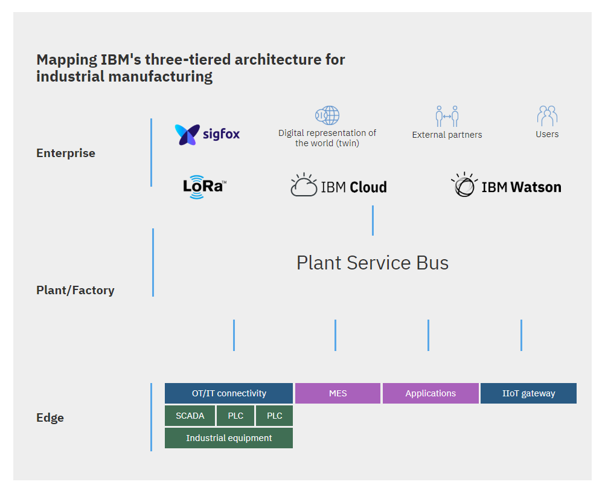Click the MES purple block
605x493 pixels.
click(x=338, y=393)
